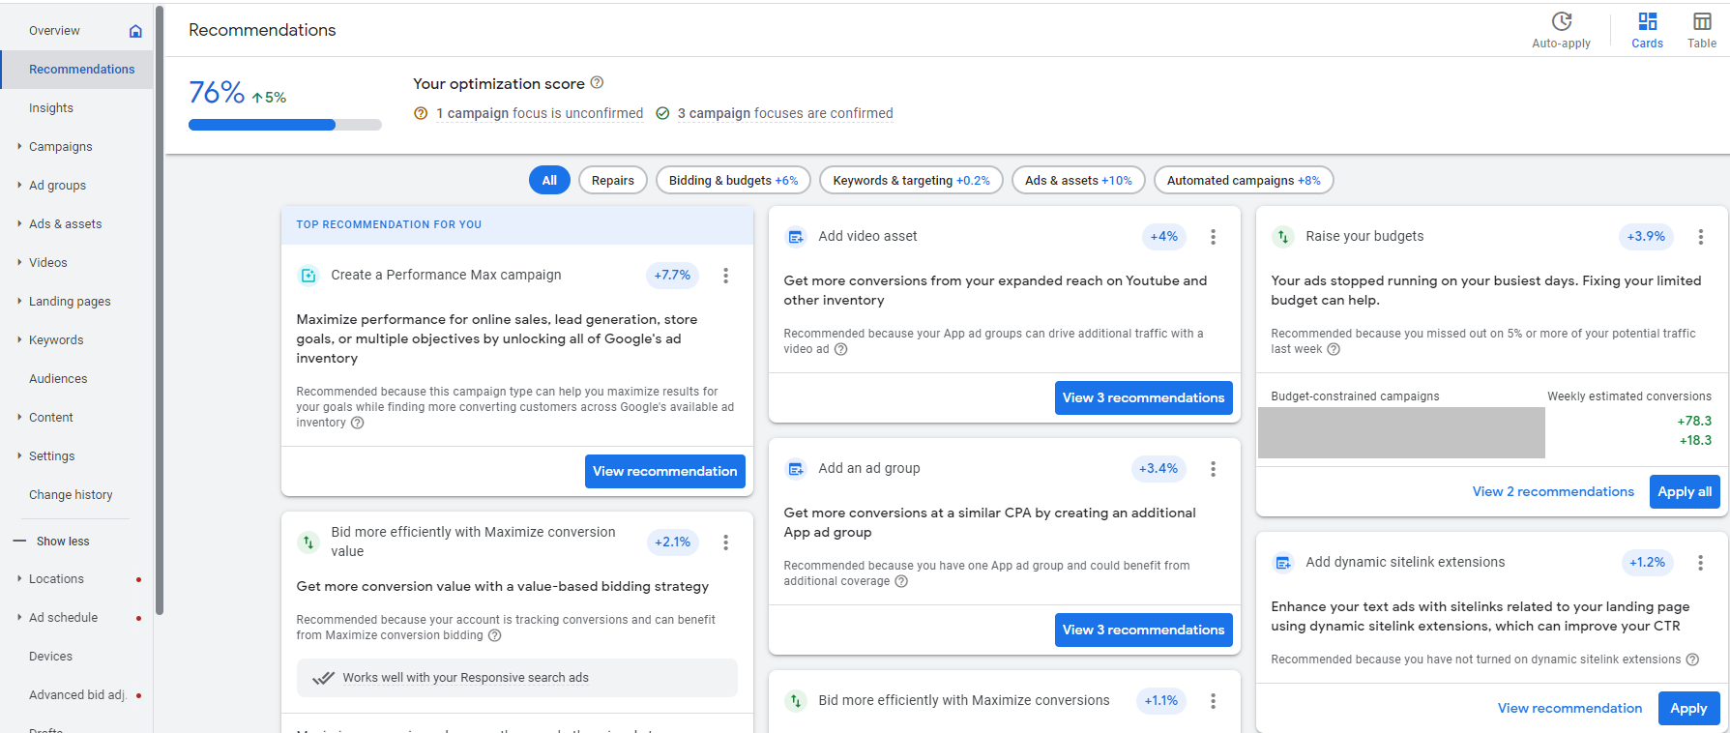Select Cards view icon
Image resolution: width=1730 pixels, height=733 pixels.
point(1647,22)
